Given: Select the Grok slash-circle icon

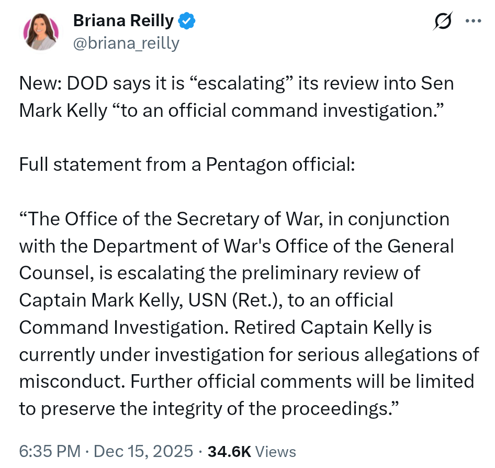Looking at the screenshot, I should [442, 21].
